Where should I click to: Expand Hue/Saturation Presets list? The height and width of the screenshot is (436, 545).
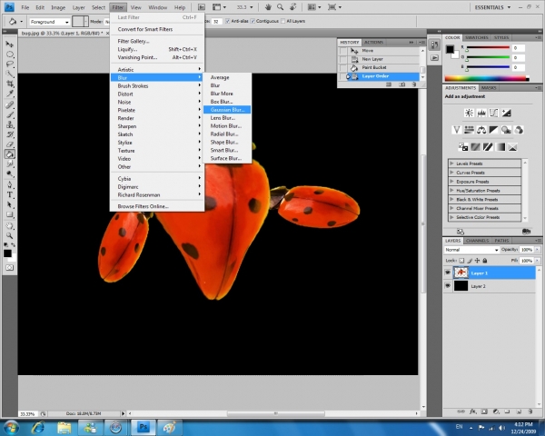[451, 190]
